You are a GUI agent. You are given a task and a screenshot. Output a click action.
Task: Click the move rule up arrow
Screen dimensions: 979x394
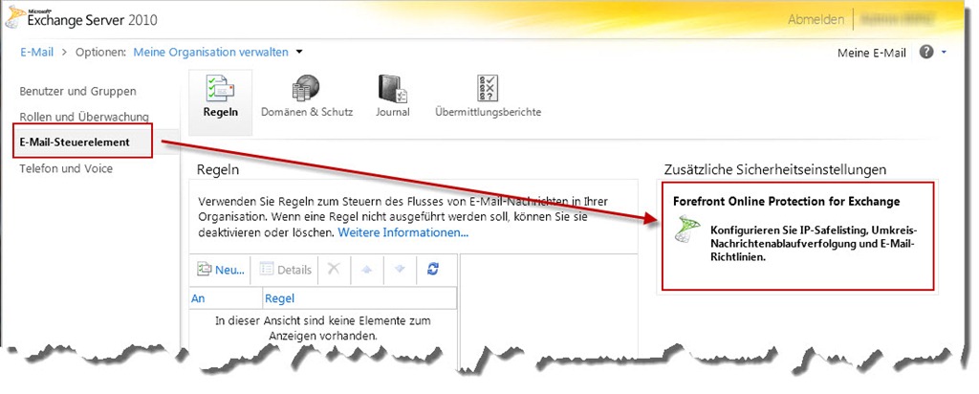367,269
